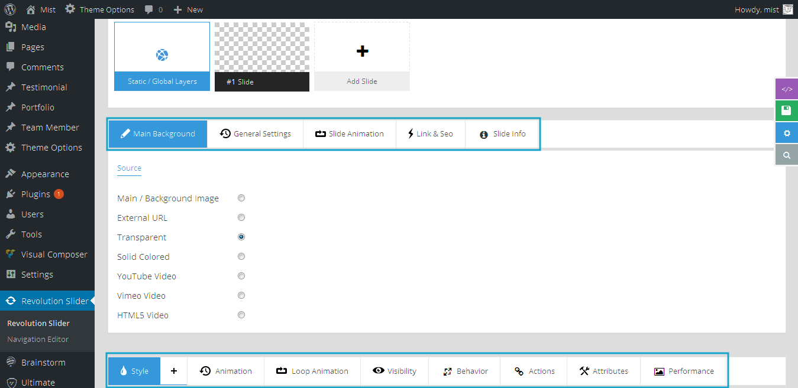Select the #1 Slide thumbnail
798x388 pixels.
pyautogui.click(x=261, y=57)
